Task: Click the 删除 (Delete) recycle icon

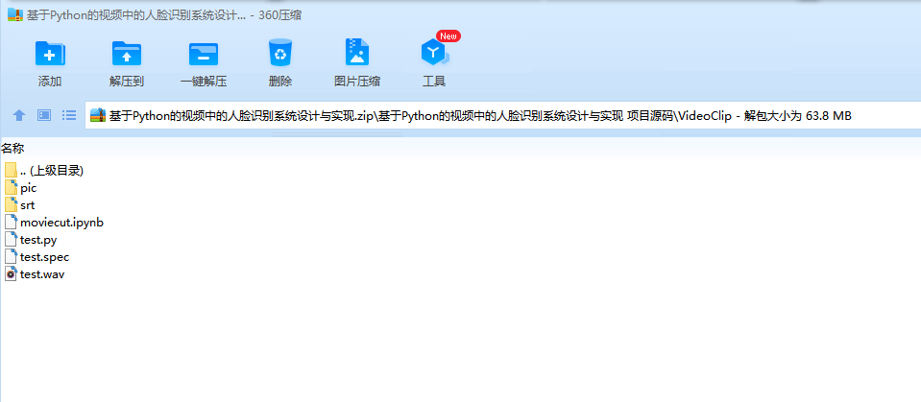Action: tap(280, 53)
